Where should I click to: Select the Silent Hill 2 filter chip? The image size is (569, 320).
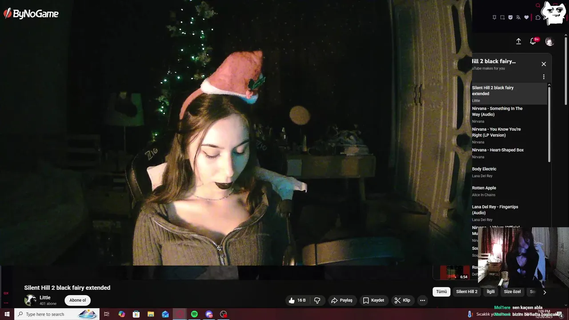click(467, 292)
